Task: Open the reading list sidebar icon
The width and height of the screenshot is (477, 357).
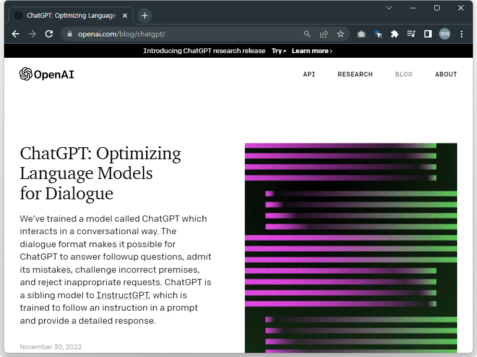Action: 428,33
